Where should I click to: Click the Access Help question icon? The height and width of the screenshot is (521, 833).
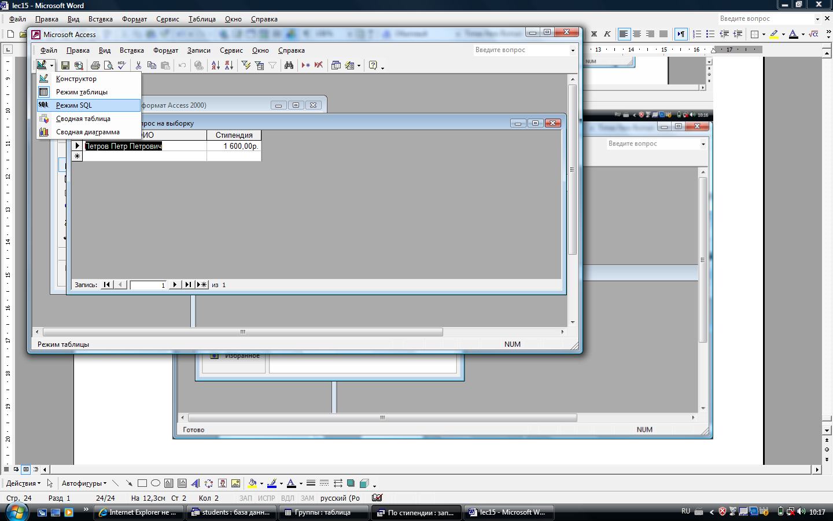tap(373, 65)
